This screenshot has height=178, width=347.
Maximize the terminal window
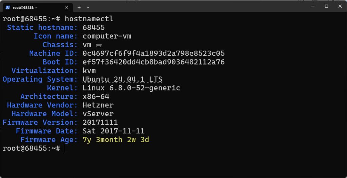tap(326, 6)
